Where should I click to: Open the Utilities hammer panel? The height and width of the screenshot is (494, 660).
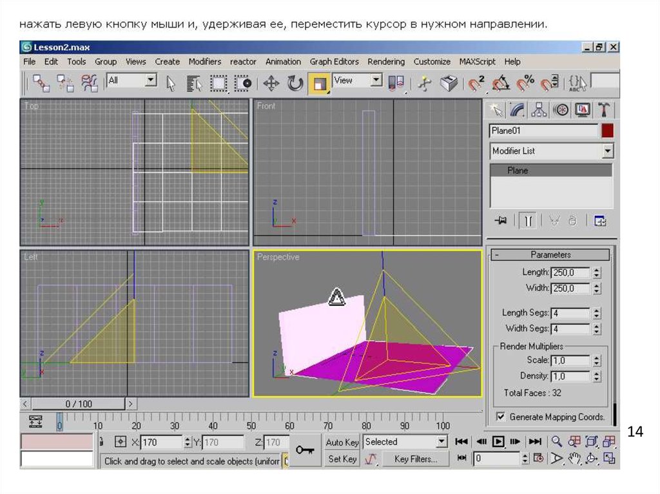604,109
